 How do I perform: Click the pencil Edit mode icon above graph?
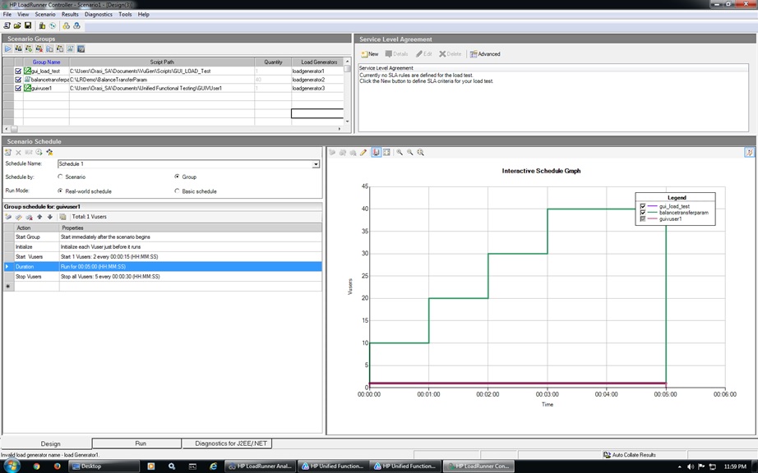363,153
